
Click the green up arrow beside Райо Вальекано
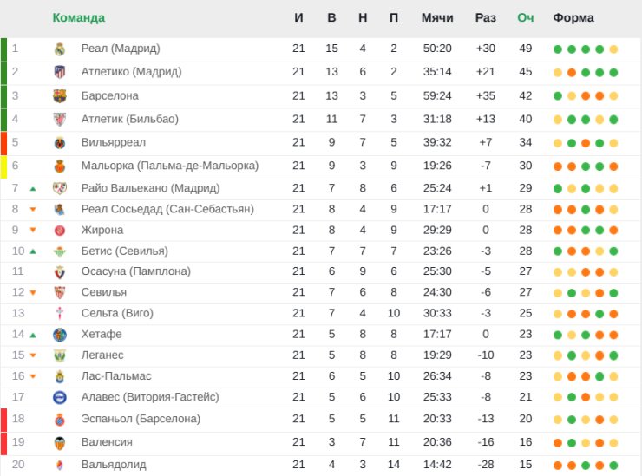33,189
